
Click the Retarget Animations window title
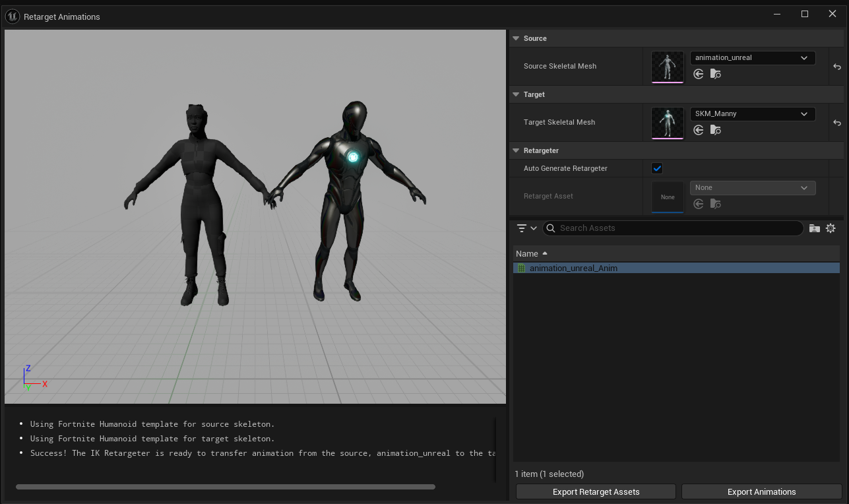62,17
